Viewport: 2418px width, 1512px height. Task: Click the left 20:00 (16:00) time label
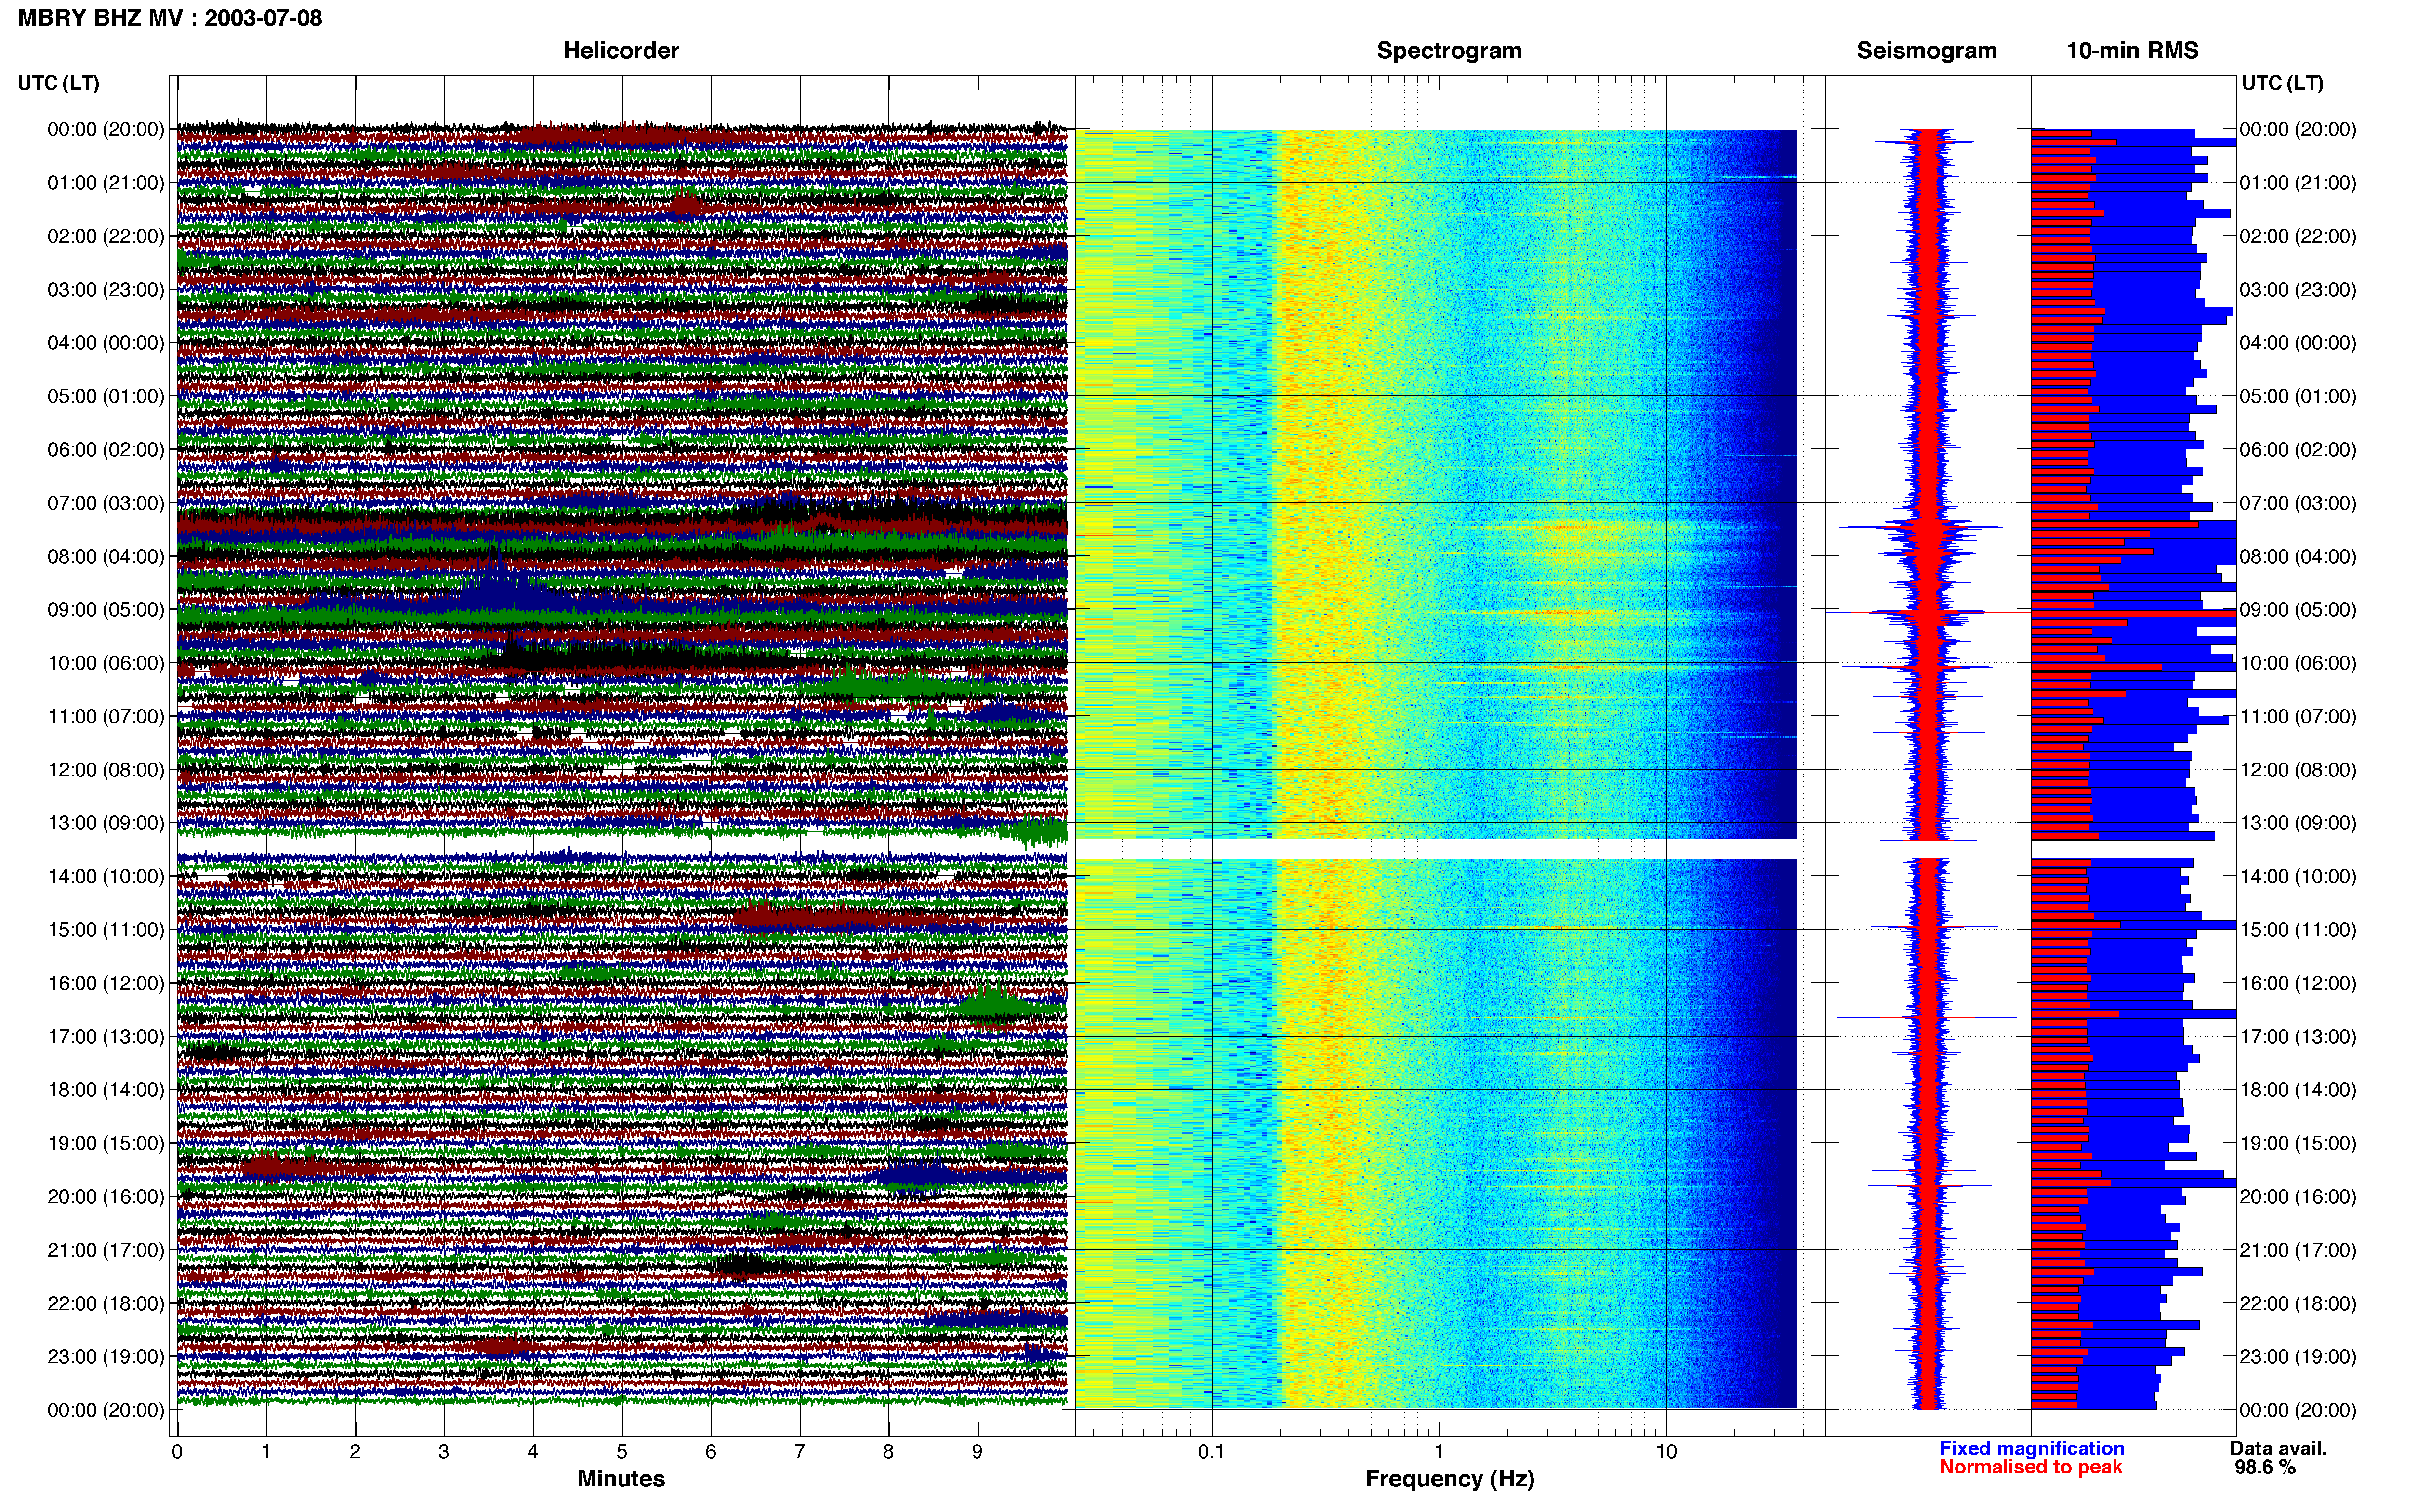(x=106, y=1197)
